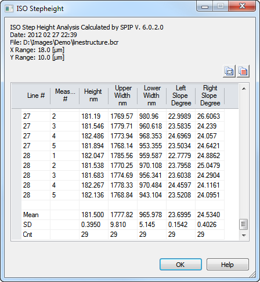Click the Left Slope Degree column header
The image size is (260, 282).
[x=180, y=96]
